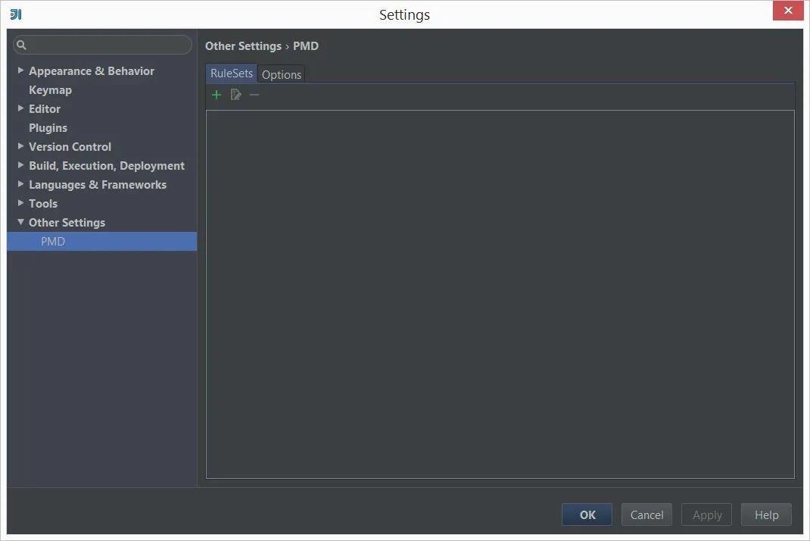Open the Appearance & Behavior settings label
The height and width of the screenshot is (541, 810).
[92, 71]
